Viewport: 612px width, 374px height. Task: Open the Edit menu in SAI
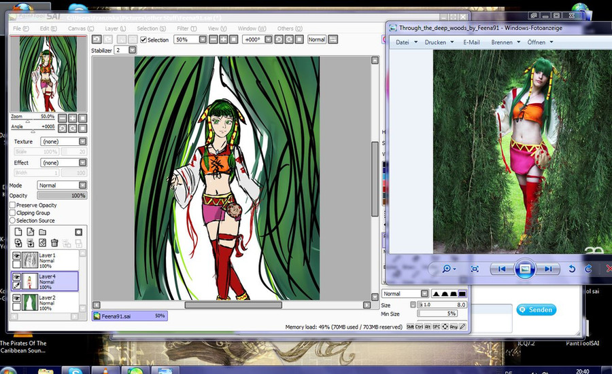click(x=48, y=29)
